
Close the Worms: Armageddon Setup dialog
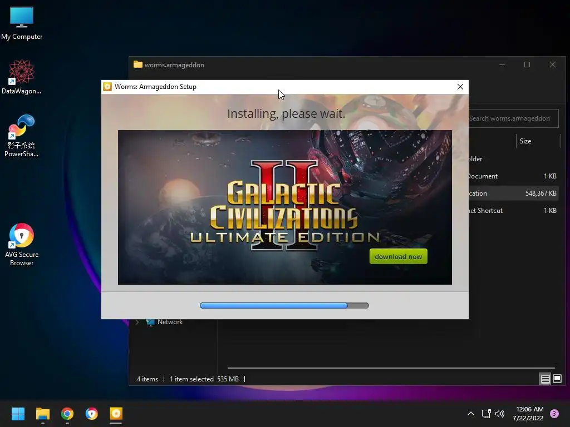pos(460,87)
